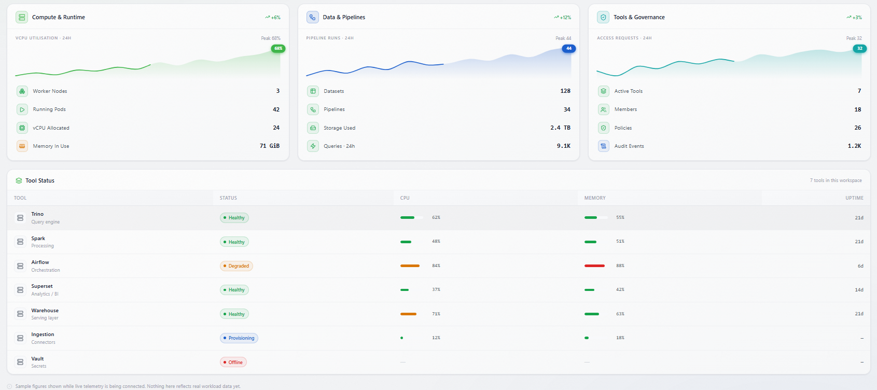Select the TOOL column header

coord(20,198)
